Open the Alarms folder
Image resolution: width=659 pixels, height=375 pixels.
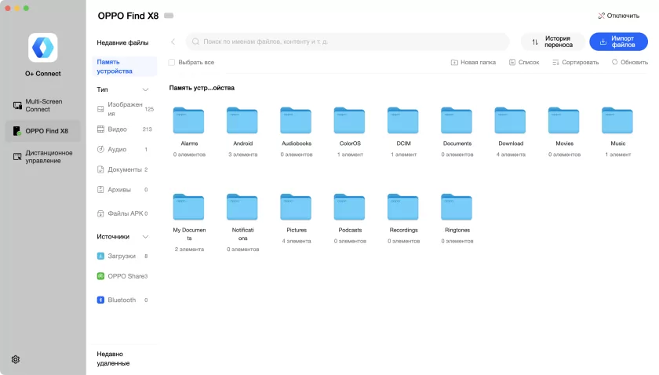(189, 121)
